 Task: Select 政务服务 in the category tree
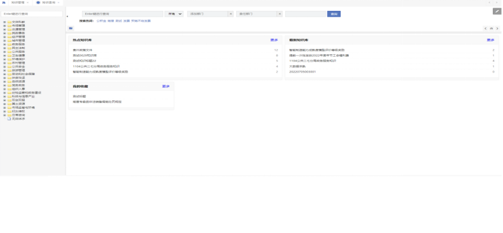18,45
